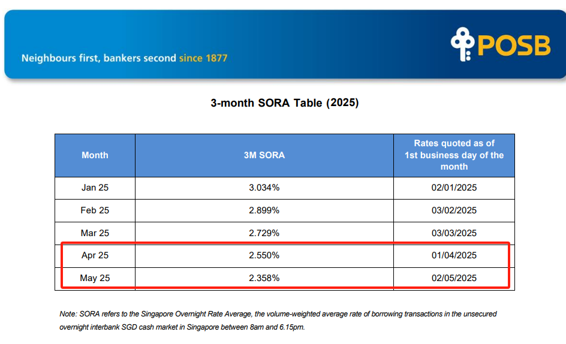
Task: Select the "Jan 25" month cell
Action: (x=95, y=188)
